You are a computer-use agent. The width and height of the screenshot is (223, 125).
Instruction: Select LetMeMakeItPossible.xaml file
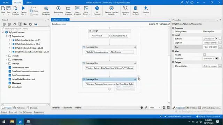23,79
